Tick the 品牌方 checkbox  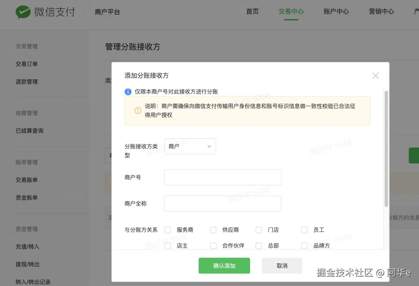(x=305, y=246)
